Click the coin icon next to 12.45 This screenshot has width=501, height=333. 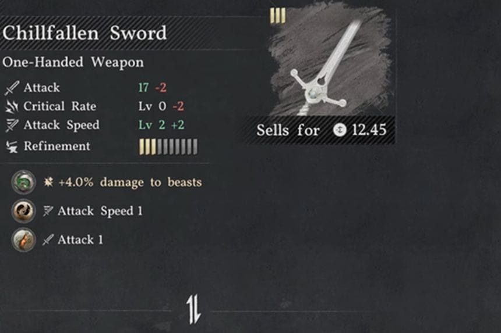point(340,130)
